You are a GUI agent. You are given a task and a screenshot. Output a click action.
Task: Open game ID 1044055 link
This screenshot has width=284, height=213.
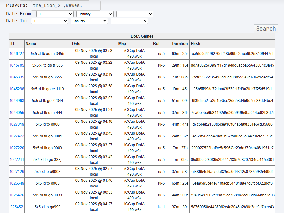click(17, 113)
